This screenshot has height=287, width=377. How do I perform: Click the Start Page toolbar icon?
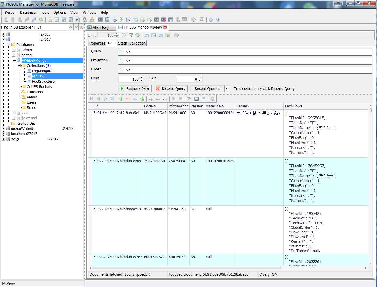pos(202,20)
